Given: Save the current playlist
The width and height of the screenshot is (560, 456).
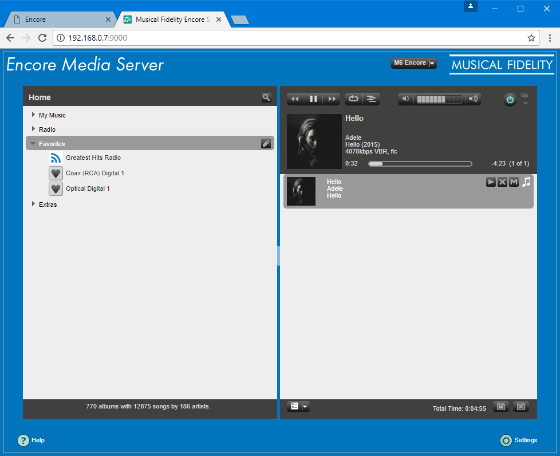Looking at the screenshot, I should tap(501, 407).
